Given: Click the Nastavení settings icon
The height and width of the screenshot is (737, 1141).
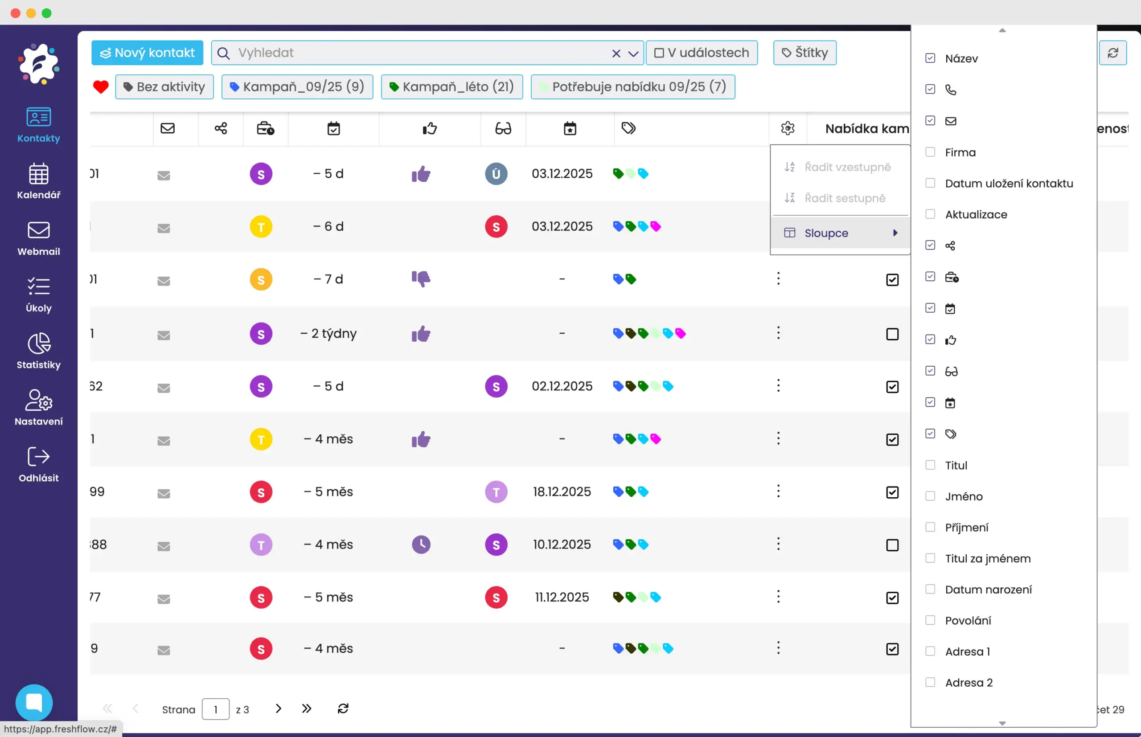Looking at the screenshot, I should pyautogui.click(x=38, y=407).
